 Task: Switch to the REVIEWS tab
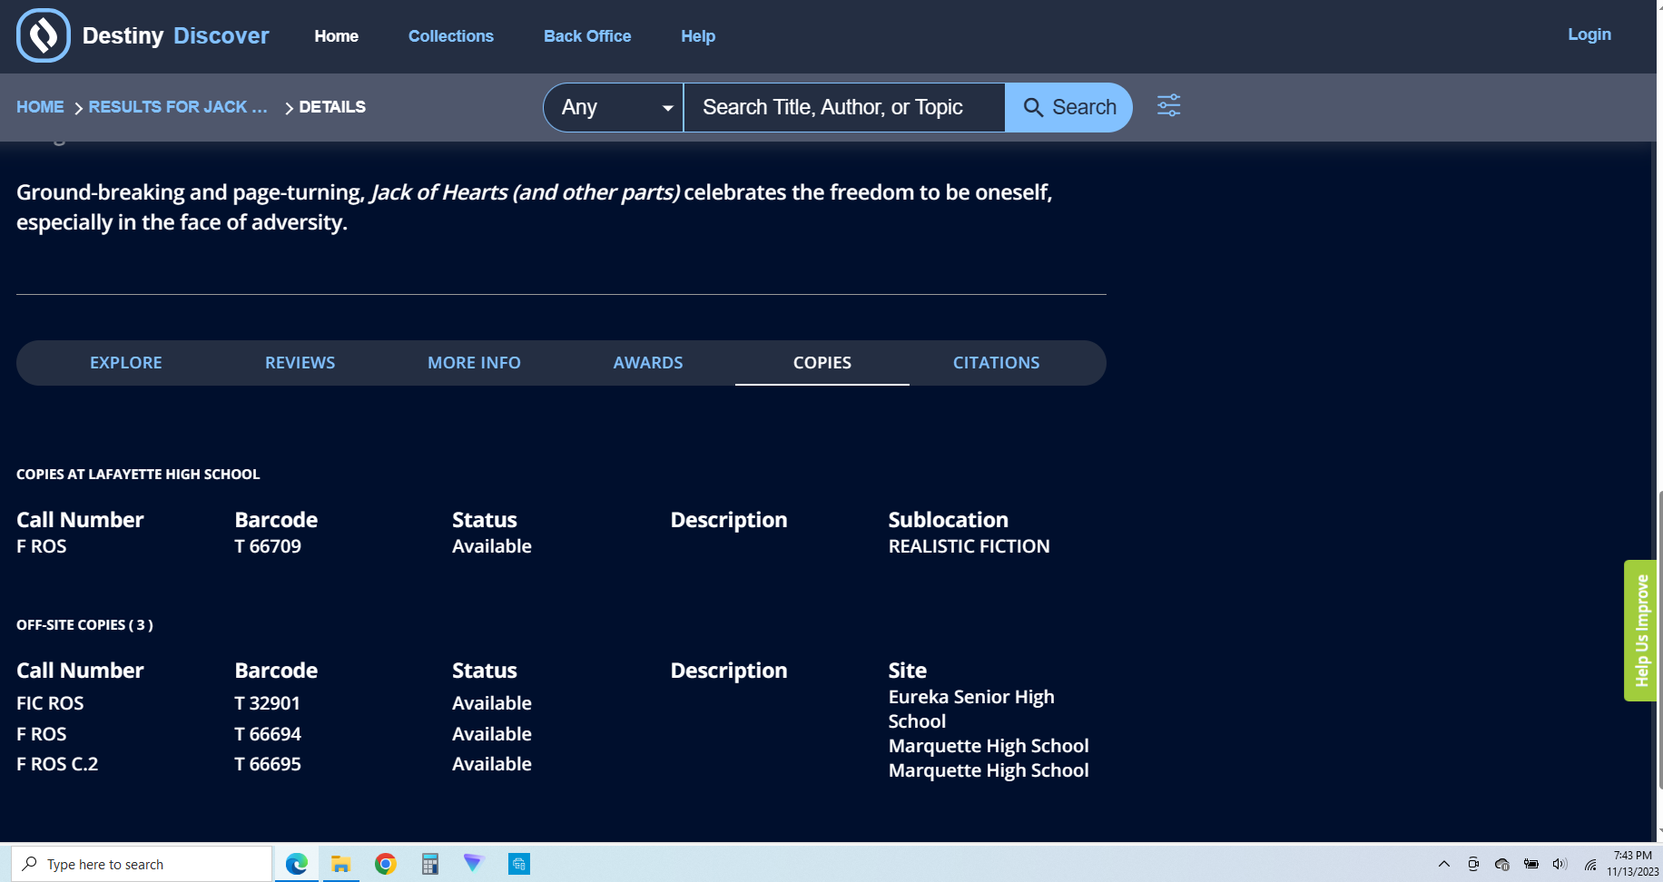pos(300,363)
